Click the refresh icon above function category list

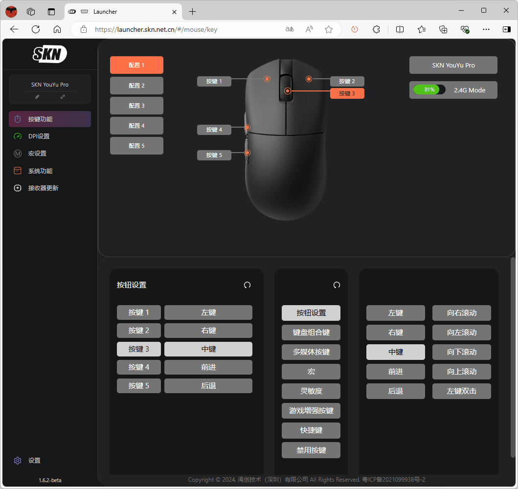click(337, 285)
